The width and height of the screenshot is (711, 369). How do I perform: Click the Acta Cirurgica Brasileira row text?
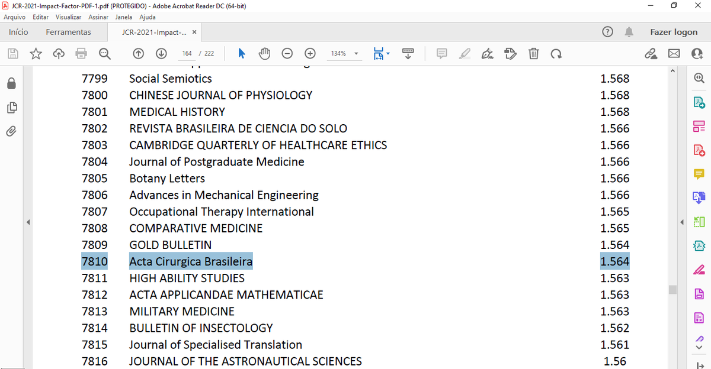click(191, 261)
